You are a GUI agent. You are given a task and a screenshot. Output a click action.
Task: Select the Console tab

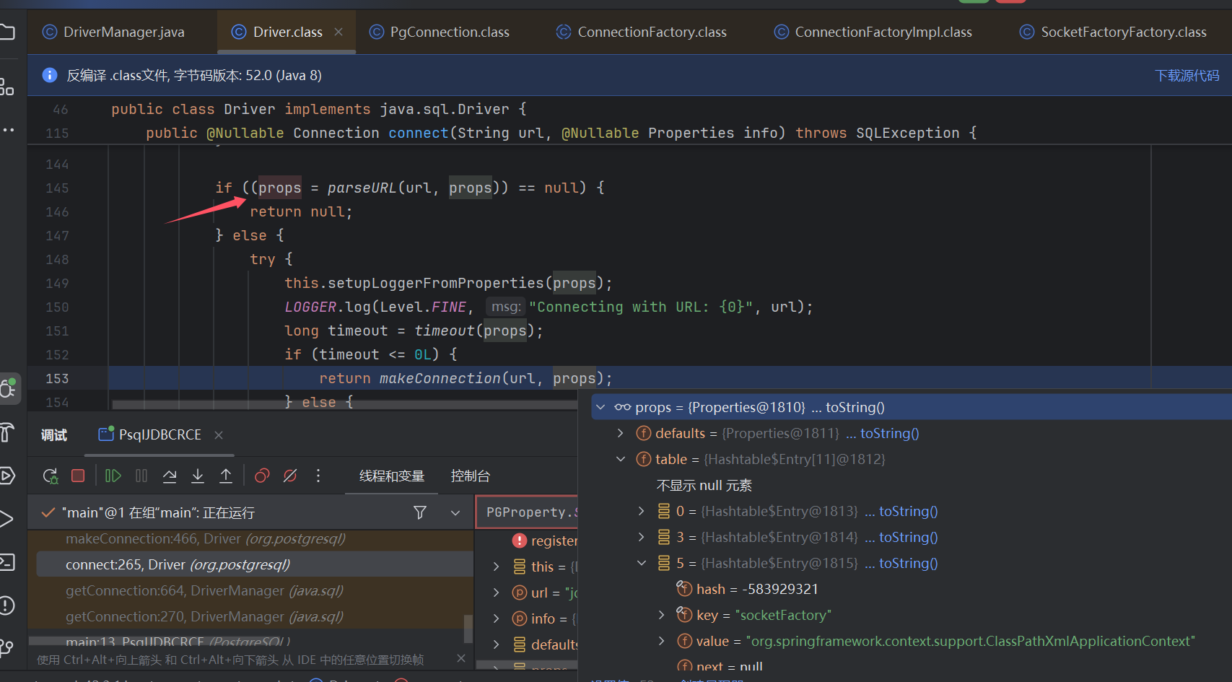tap(471, 476)
